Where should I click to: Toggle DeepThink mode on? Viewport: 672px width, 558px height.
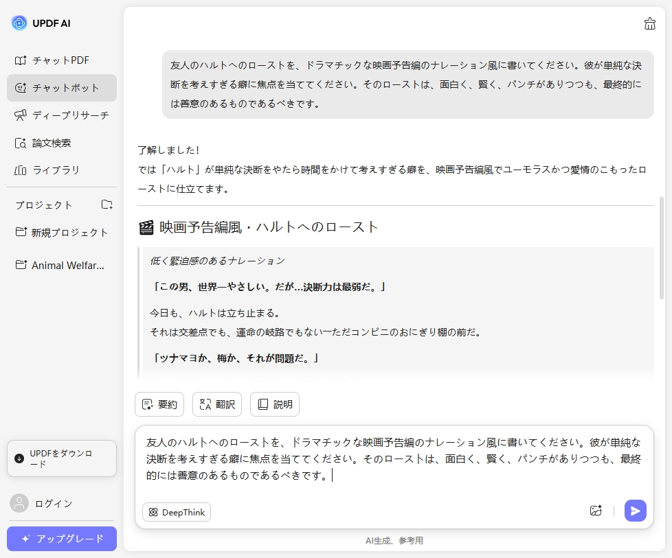pos(177,512)
